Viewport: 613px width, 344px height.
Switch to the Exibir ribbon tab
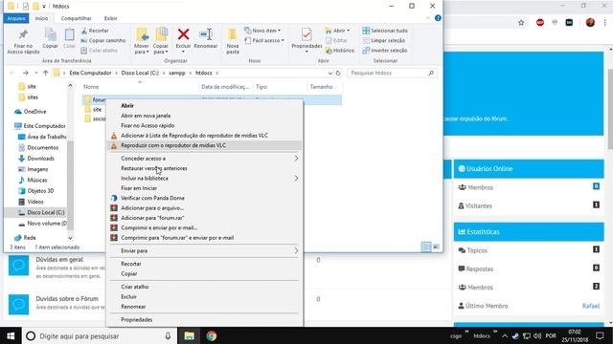pyautogui.click(x=111, y=18)
